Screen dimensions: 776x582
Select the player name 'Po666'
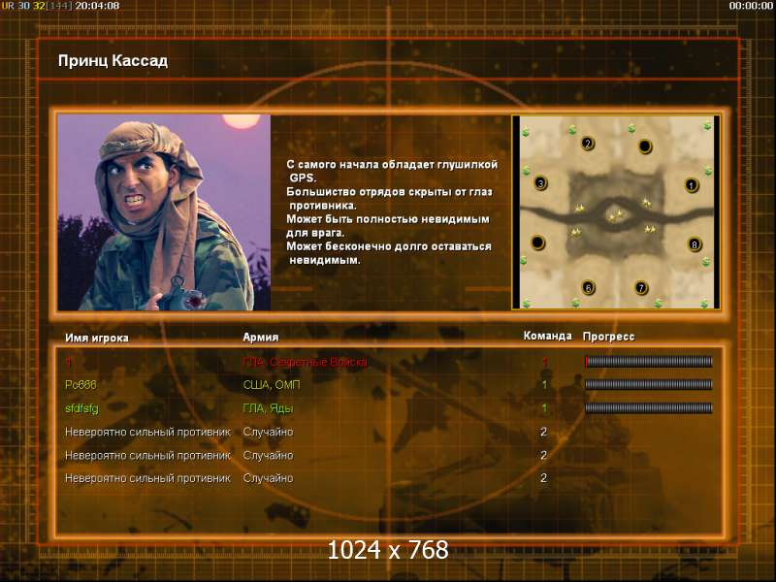click(81, 385)
